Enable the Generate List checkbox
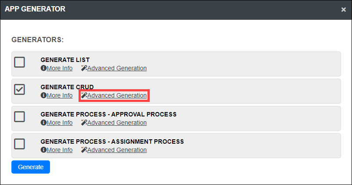 pos(20,62)
